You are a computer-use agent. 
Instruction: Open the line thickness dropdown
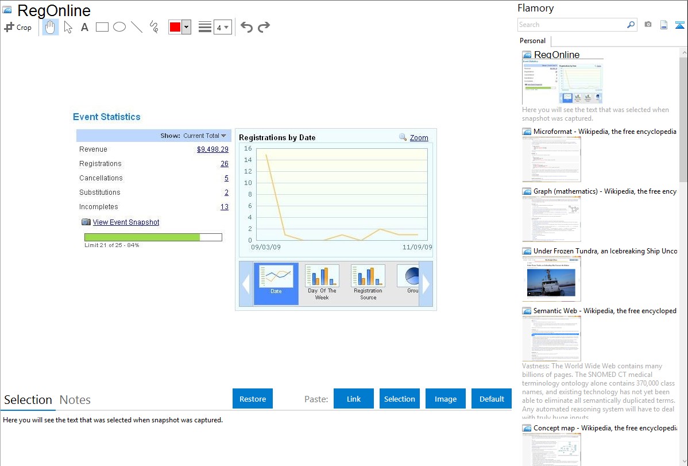tap(223, 27)
